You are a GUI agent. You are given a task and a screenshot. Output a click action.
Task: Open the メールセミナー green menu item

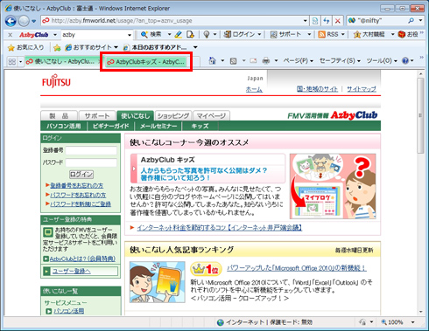pos(158,126)
